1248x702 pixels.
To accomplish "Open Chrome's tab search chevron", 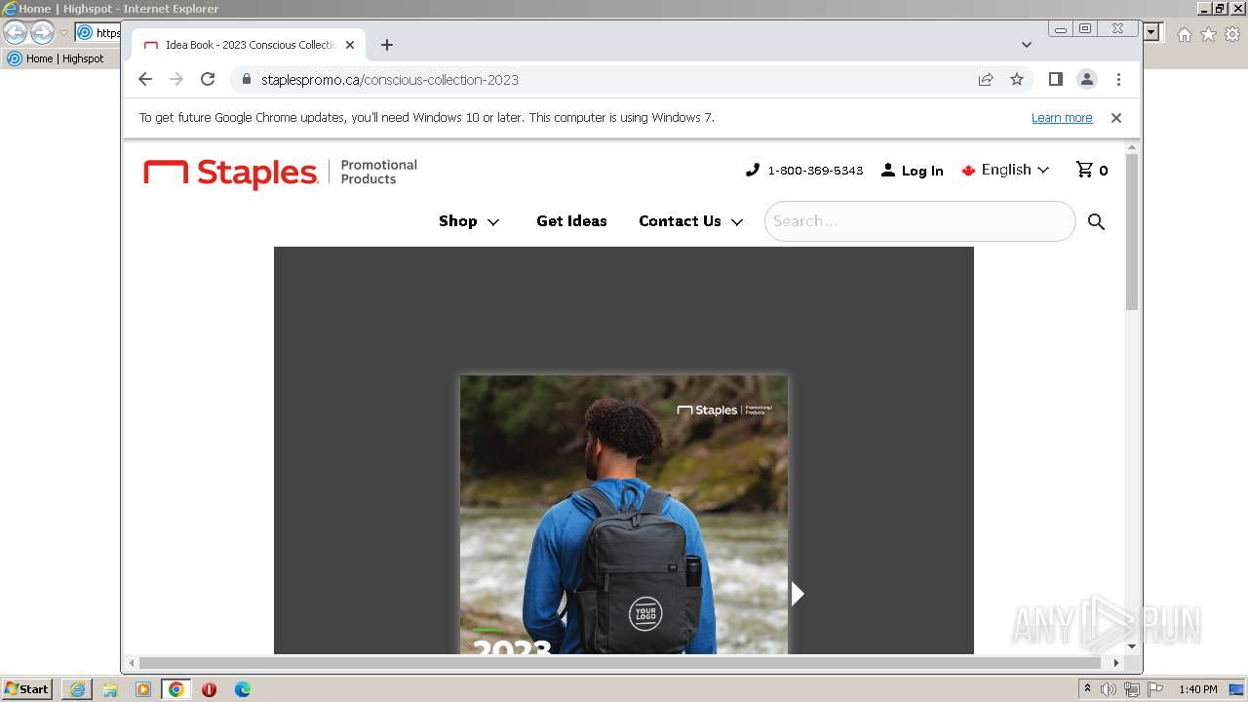I will [1027, 45].
